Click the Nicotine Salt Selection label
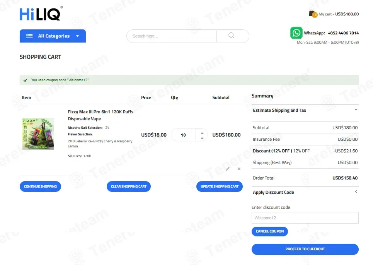This screenshot has height=265, width=373. [x=85, y=128]
